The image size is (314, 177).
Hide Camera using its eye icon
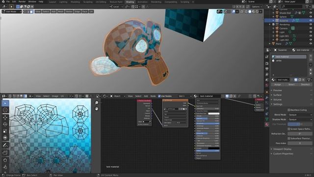(x=311, y=29)
